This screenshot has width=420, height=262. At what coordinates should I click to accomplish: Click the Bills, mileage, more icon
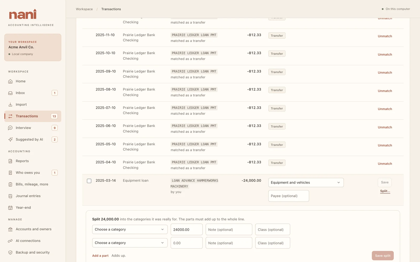[x=10, y=184]
